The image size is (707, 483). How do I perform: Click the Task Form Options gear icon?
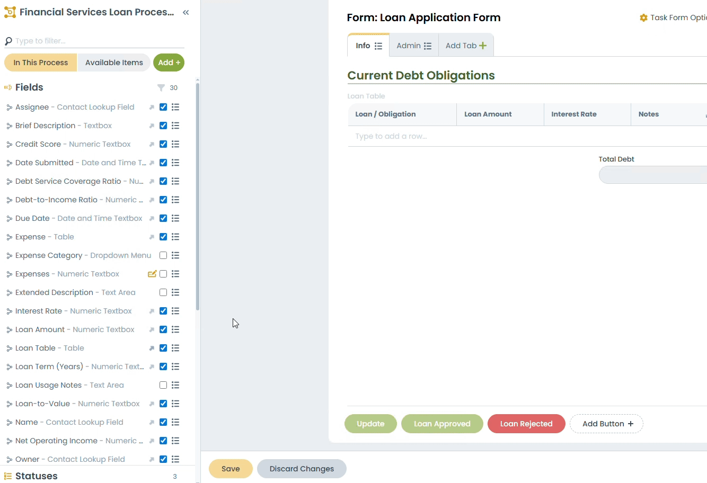[643, 18]
